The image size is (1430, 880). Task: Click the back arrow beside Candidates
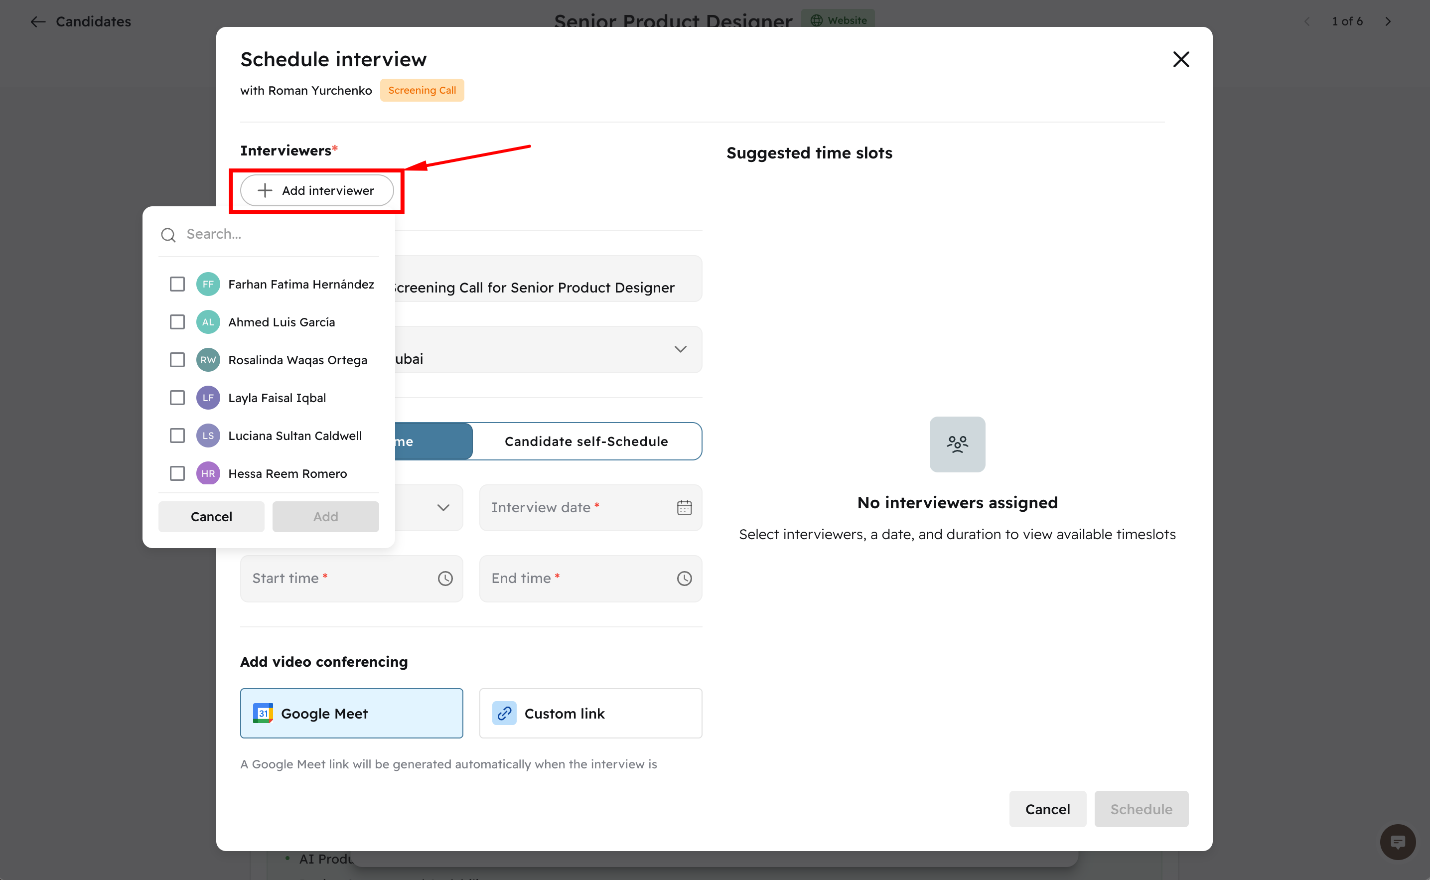pos(38,21)
